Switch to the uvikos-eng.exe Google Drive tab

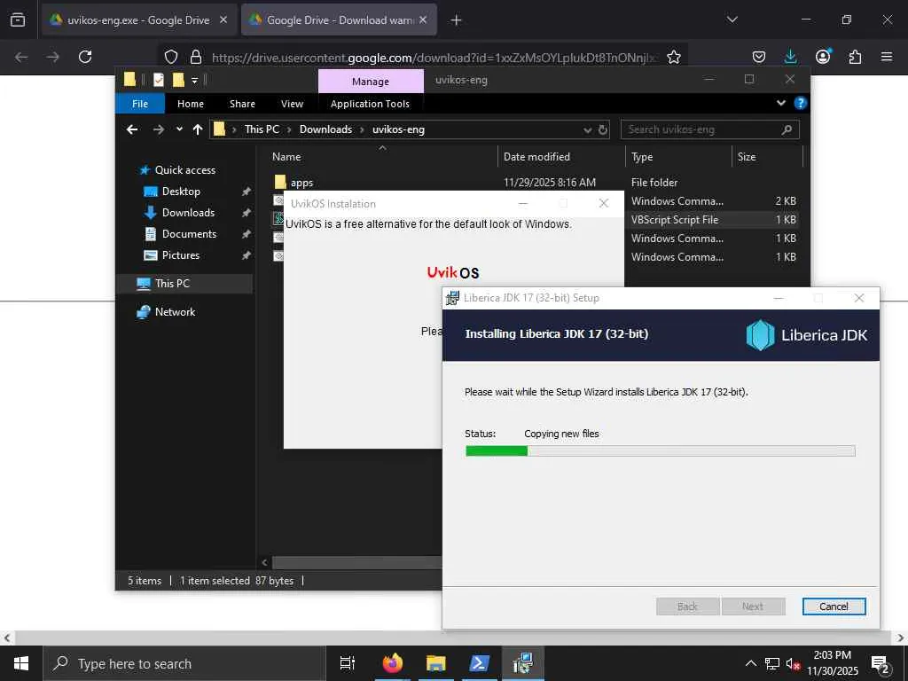click(x=139, y=20)
